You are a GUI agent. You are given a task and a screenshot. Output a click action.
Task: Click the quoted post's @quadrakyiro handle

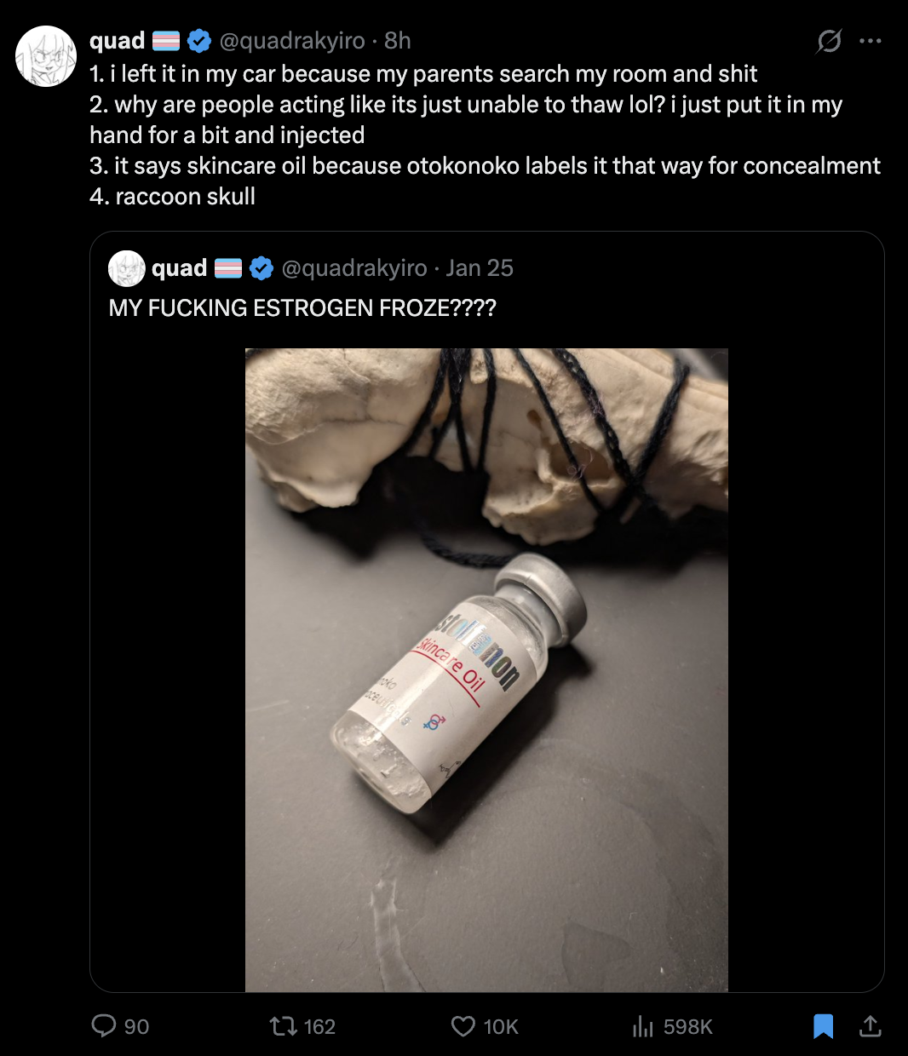click(354, 268)
